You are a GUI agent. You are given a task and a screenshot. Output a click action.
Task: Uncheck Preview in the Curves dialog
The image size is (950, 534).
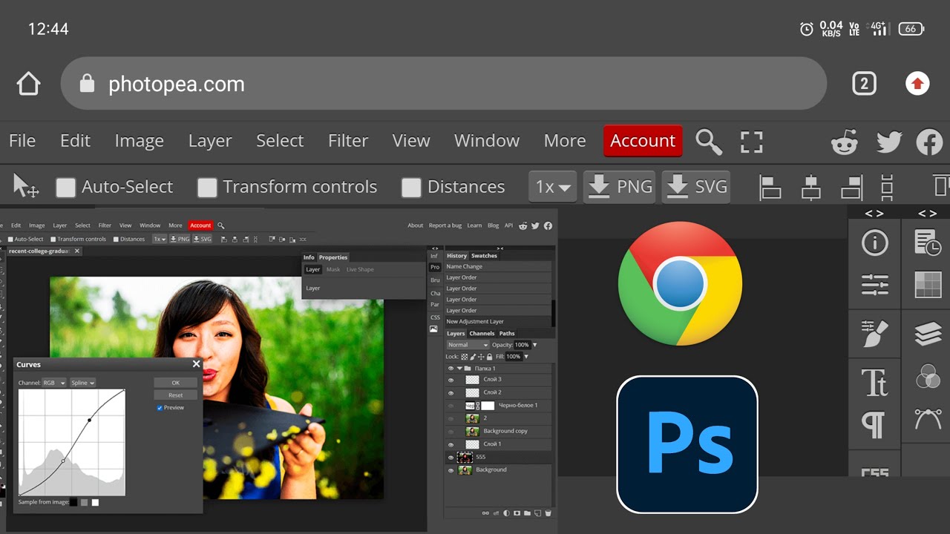point(160,408)
